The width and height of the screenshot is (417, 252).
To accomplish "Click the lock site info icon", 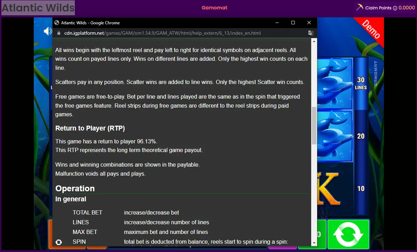I will [x=59, y=33].
